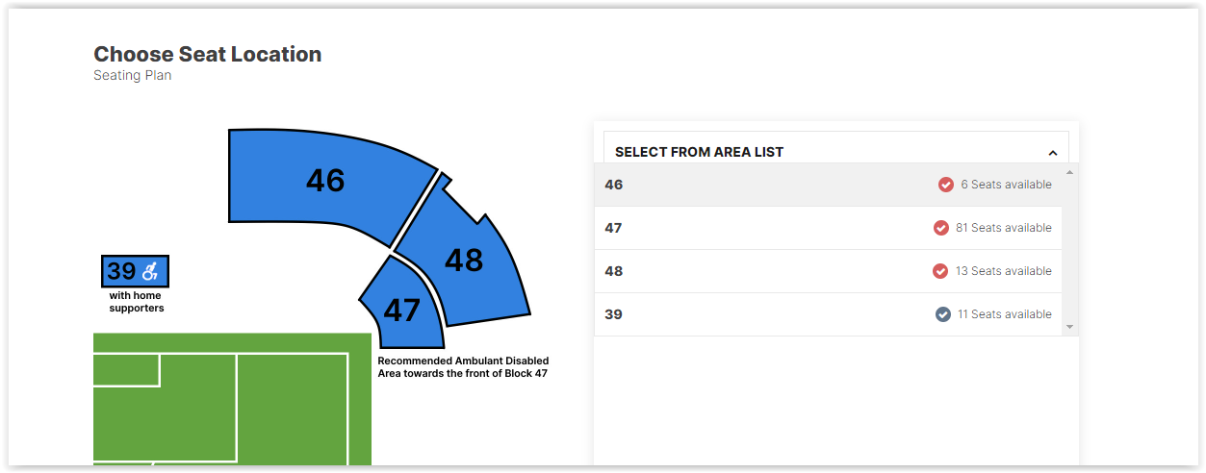Viewport: 1206px width, 473px height.
Task: Click the red checkmark icon for area 47
Action: tap(941, 228)
